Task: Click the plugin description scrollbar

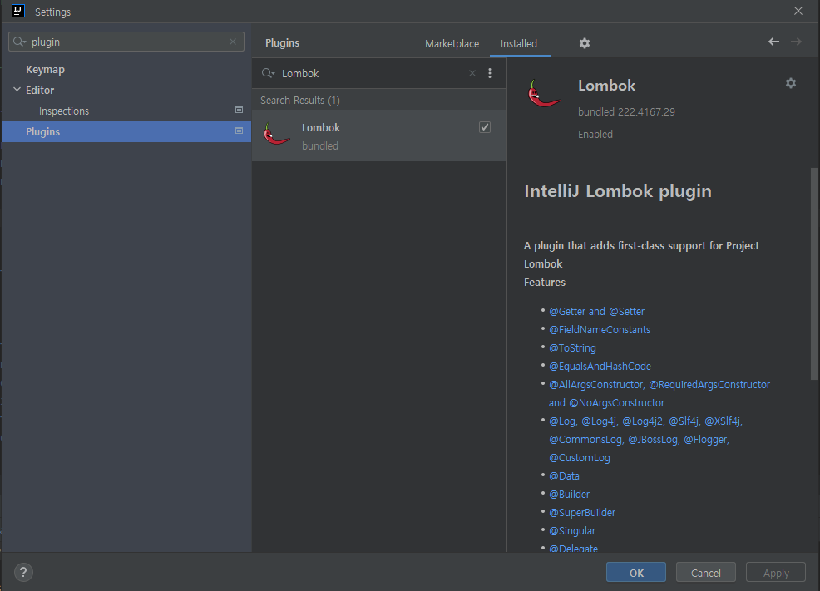Action: (813, 273)
